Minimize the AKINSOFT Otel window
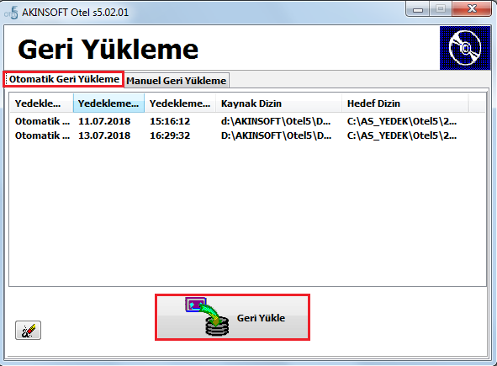 click(418, 9)
